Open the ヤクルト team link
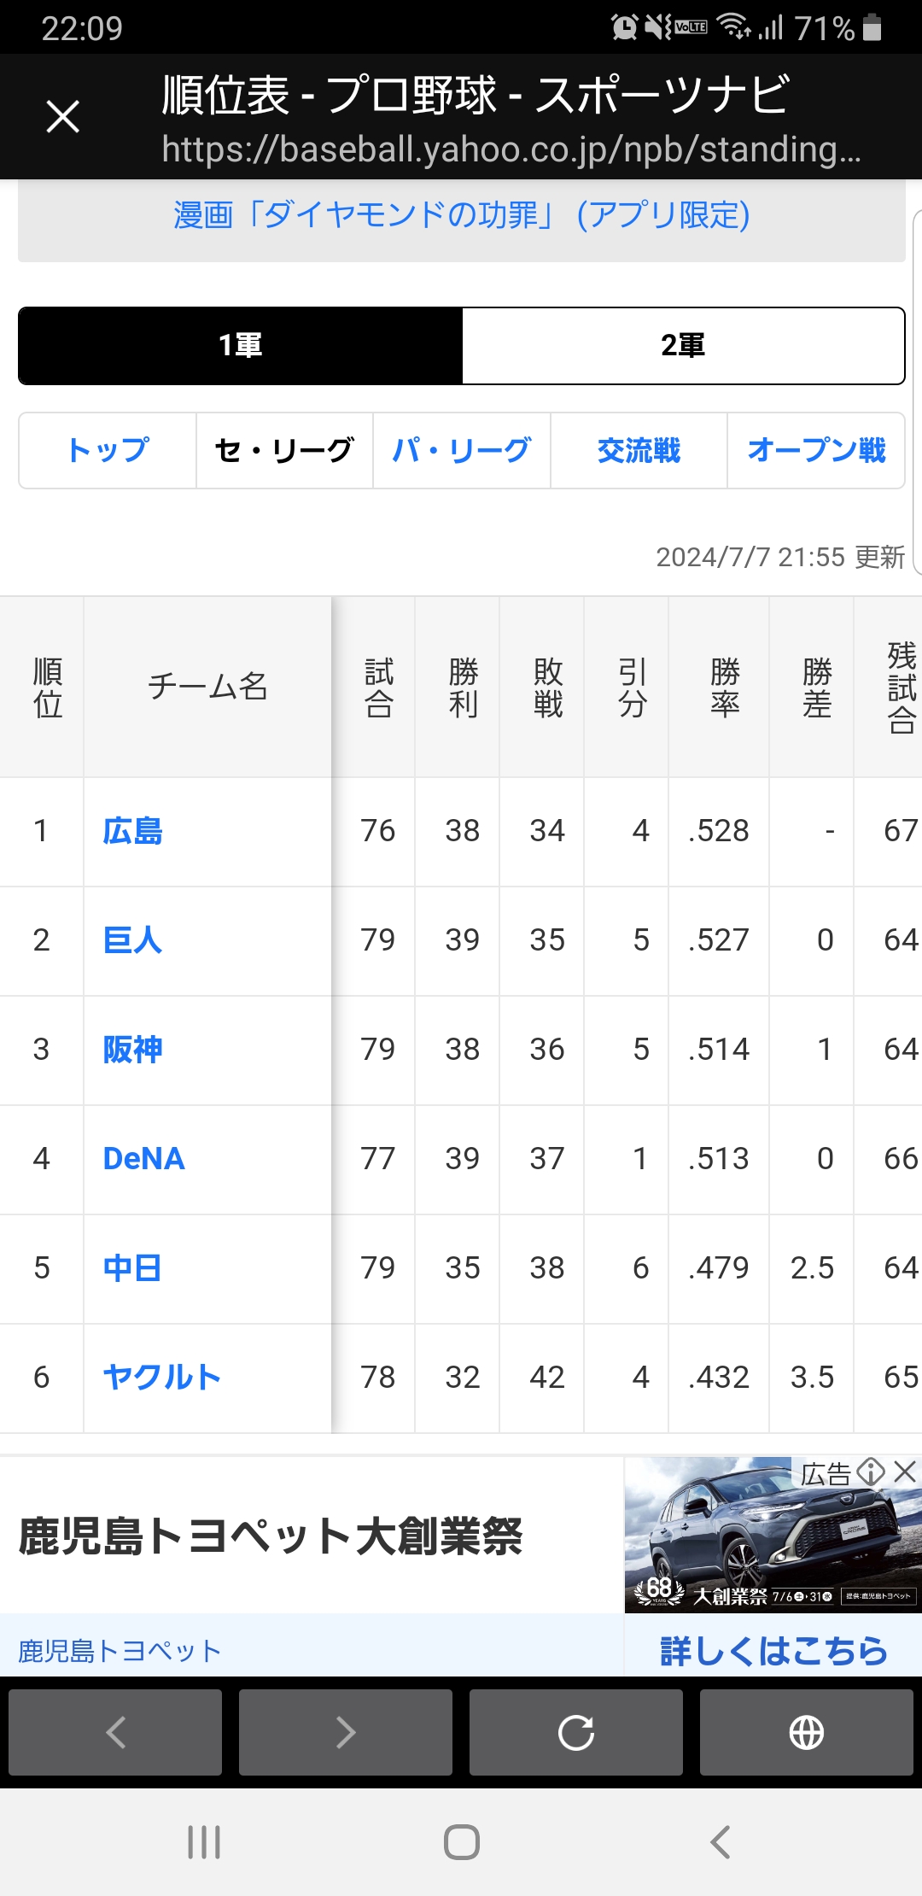This screenshot has width=922, height=1896. [162, 1378]
